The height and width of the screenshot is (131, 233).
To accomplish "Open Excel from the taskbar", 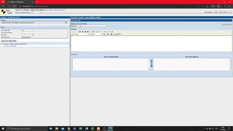I will tap(80, 128).
